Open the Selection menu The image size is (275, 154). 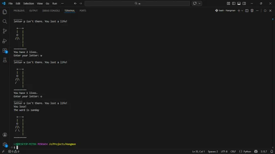(29, 3)
